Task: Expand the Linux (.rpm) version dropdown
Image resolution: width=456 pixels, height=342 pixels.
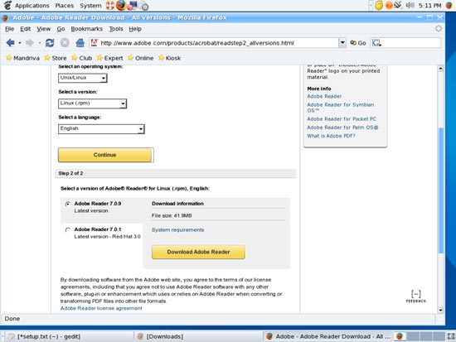Action: pyautogui.click(x=92, y=104)
